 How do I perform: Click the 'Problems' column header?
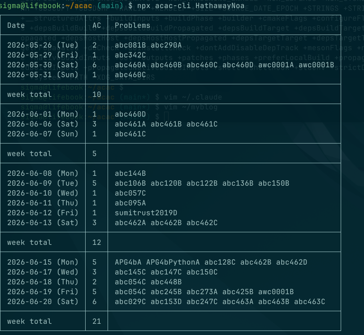133,25
